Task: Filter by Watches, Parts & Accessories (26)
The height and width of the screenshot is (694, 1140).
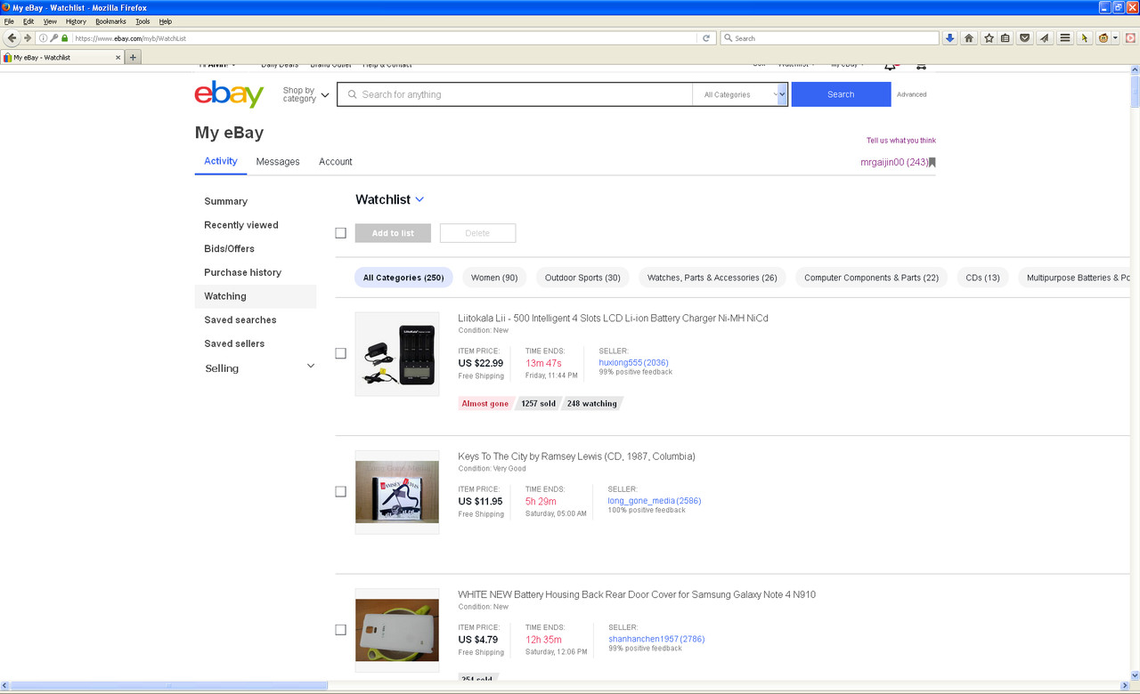Action: click(712, 278)
